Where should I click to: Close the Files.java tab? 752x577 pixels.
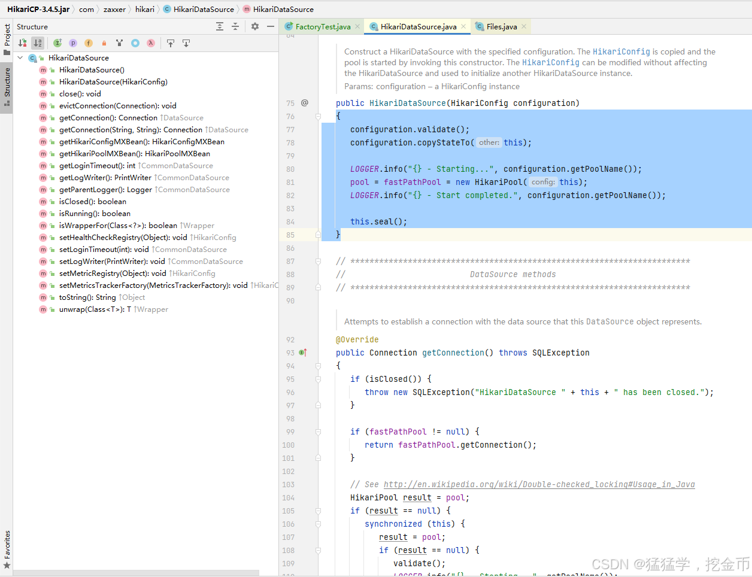pos(524,26)
